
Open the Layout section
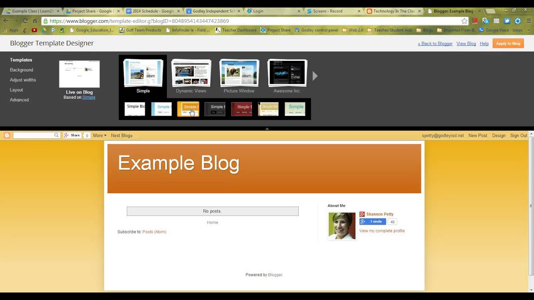16,90
